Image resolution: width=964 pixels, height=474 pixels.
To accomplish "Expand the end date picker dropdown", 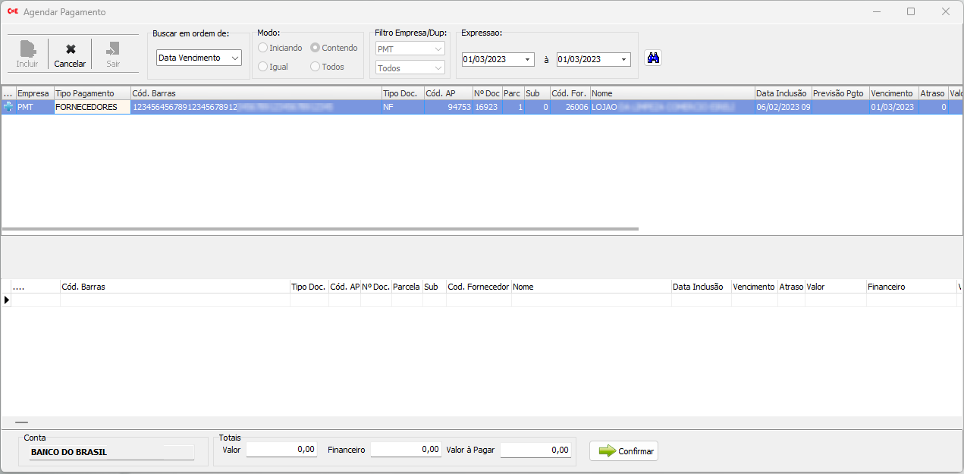I will (x=623, y=59).
